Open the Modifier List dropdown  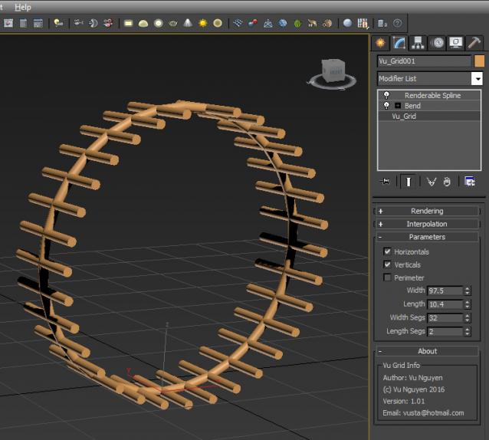tap(477, 79)
